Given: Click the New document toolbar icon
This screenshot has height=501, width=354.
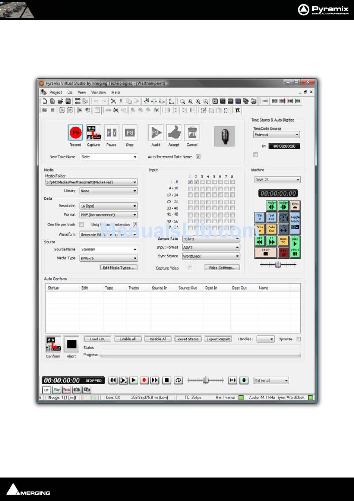Looking at the screenshot, I should coord(45,101).
